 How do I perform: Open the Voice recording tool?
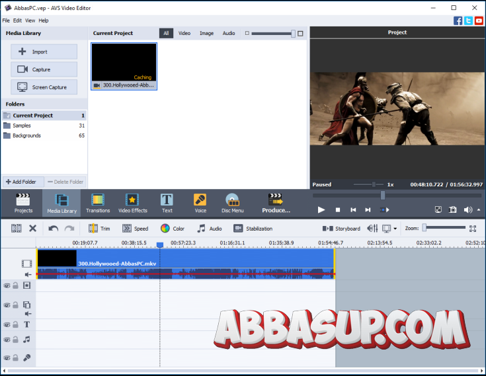(200, 203)
